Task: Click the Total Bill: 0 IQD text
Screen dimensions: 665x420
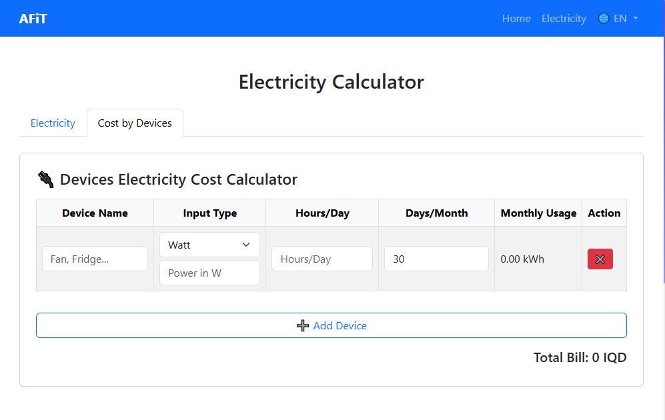Action: pos(580,357)
